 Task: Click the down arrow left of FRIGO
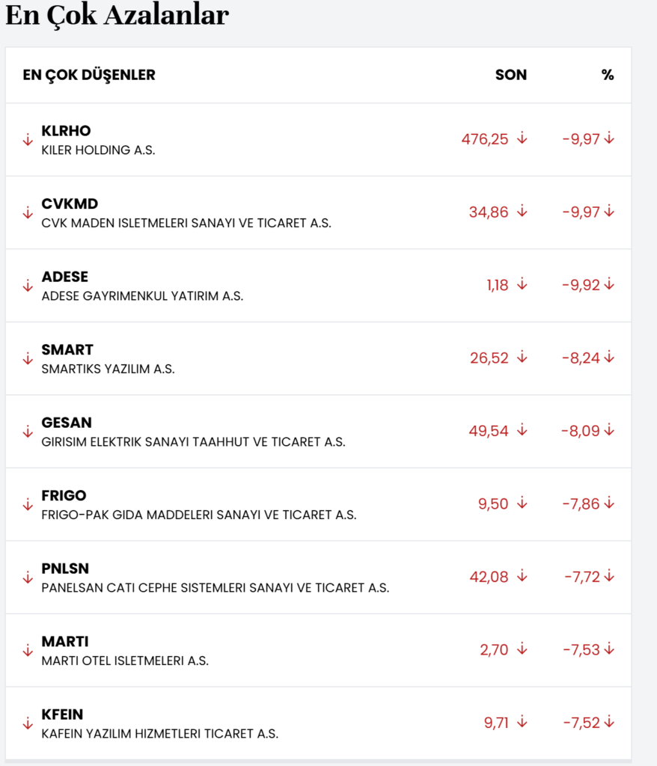28,505
